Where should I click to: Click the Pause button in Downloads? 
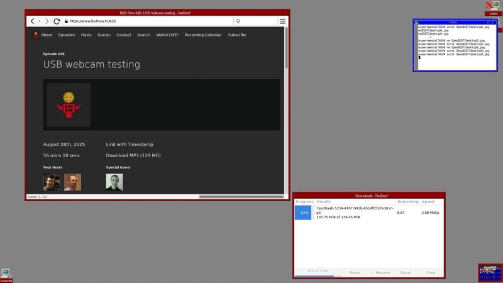tap(355, 272)
